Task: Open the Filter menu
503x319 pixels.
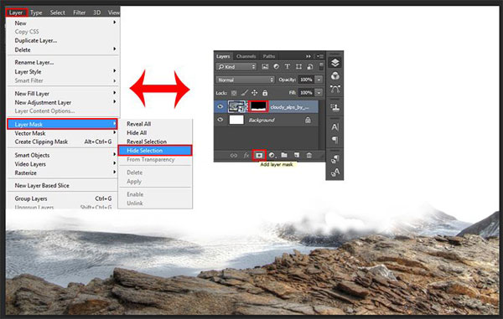Action: pos(80,13)
